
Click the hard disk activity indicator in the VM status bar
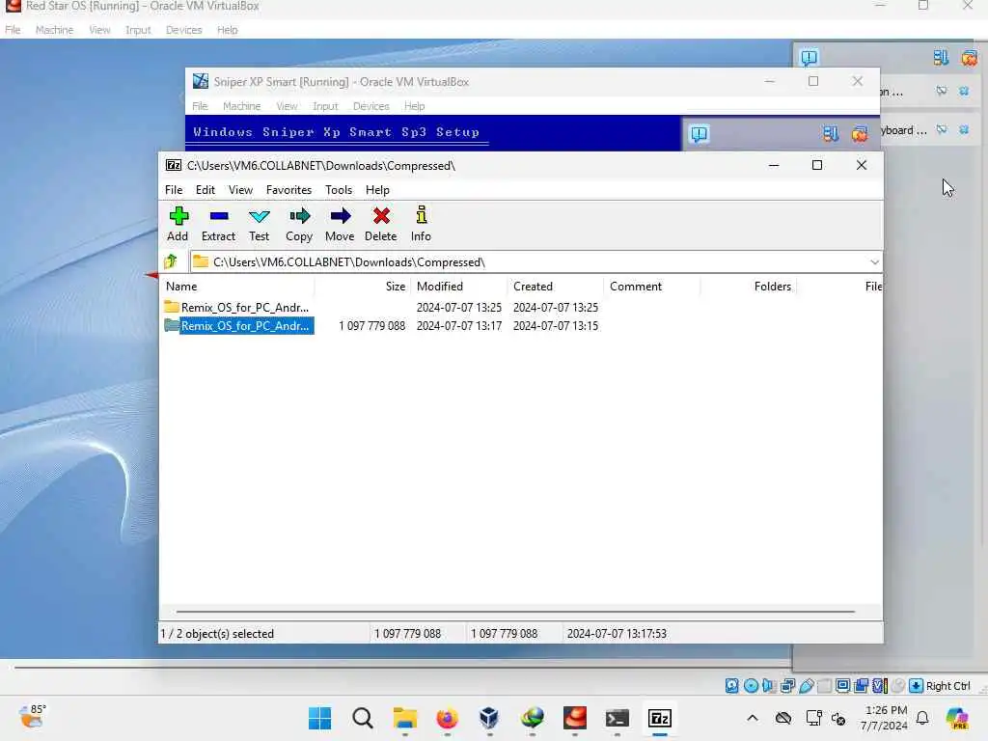click(731, 686)
